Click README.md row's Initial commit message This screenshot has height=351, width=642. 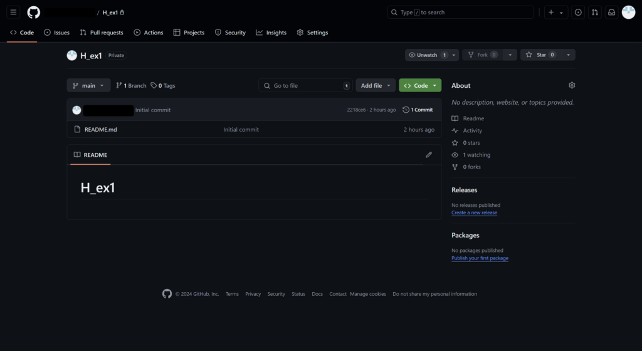241,129
